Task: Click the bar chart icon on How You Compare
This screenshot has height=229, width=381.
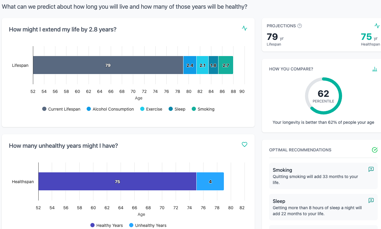Action: point(375,69)
